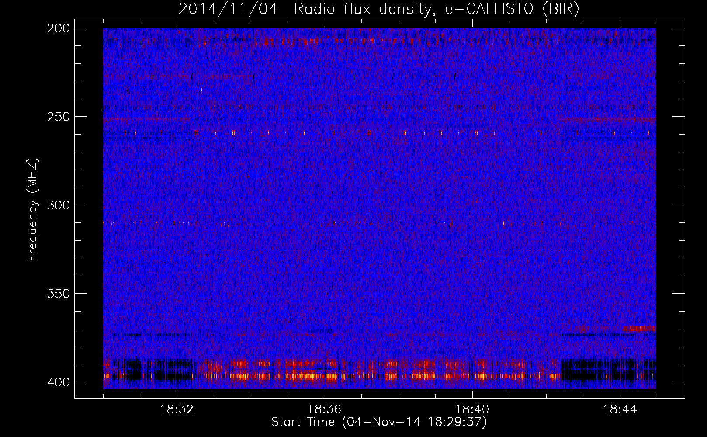Click the 18:44 time tick label
Screen dimensions: 707x437
tap(620, 409)
